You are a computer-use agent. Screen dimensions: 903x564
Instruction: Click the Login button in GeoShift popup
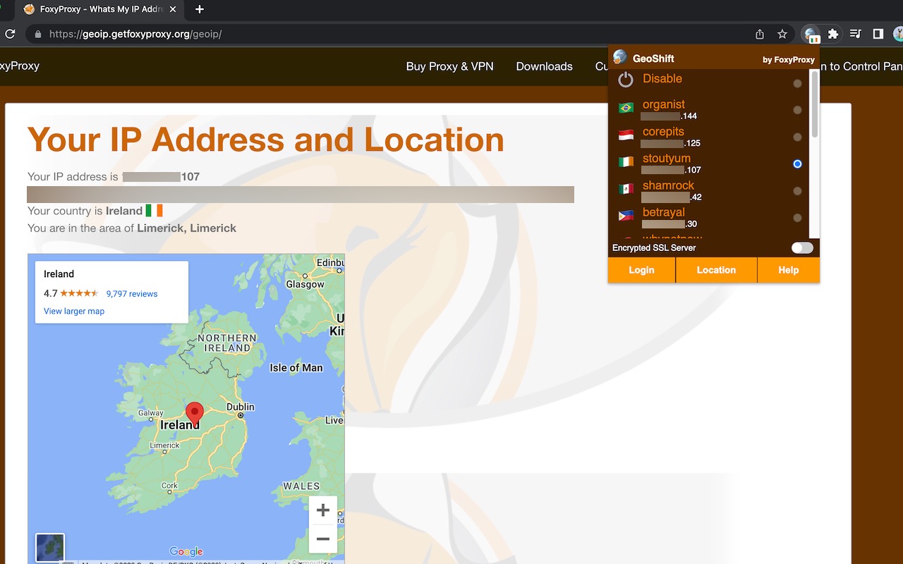point(641,270)
